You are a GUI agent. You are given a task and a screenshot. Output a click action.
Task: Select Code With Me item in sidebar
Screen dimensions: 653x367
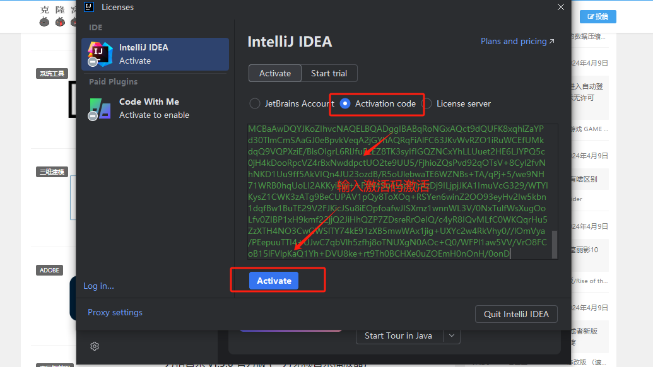point(155,108)
